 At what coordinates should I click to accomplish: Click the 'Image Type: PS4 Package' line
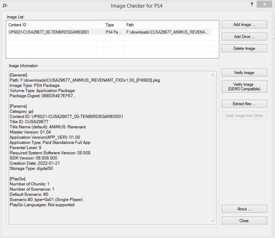pos(35,85)
